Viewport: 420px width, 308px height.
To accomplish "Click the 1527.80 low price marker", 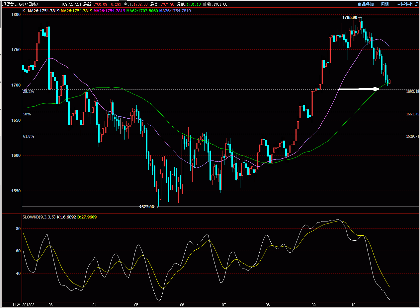I will [146, 207].
